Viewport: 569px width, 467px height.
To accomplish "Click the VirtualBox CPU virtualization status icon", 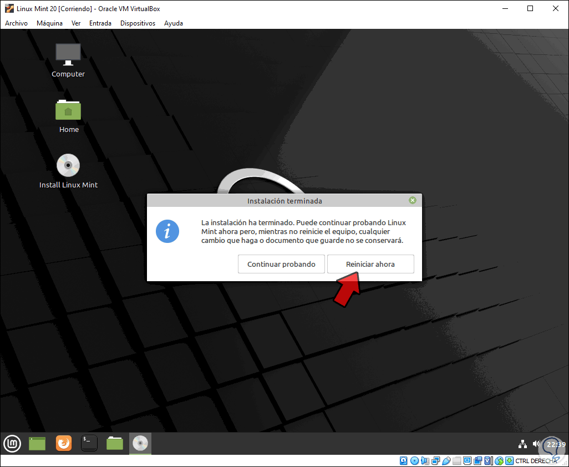I will [489, 461].
